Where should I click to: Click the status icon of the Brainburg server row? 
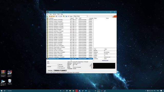[47, 26]
